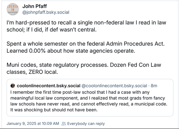Open John Pfaff's Locked In avatar
The height and width of the screenshot is (129, 179).
tap(13, 9)
